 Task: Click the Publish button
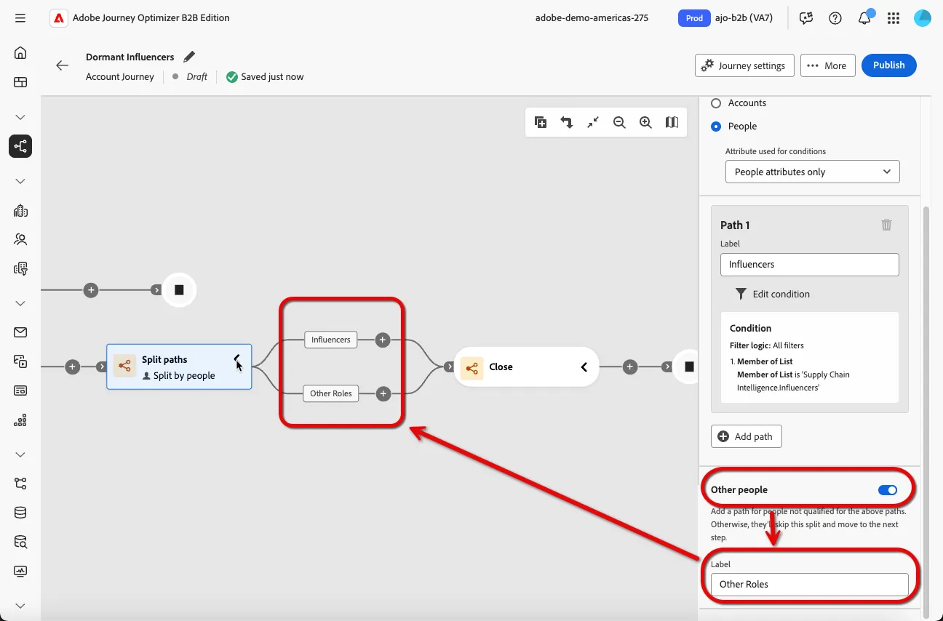tap(889, 65)
